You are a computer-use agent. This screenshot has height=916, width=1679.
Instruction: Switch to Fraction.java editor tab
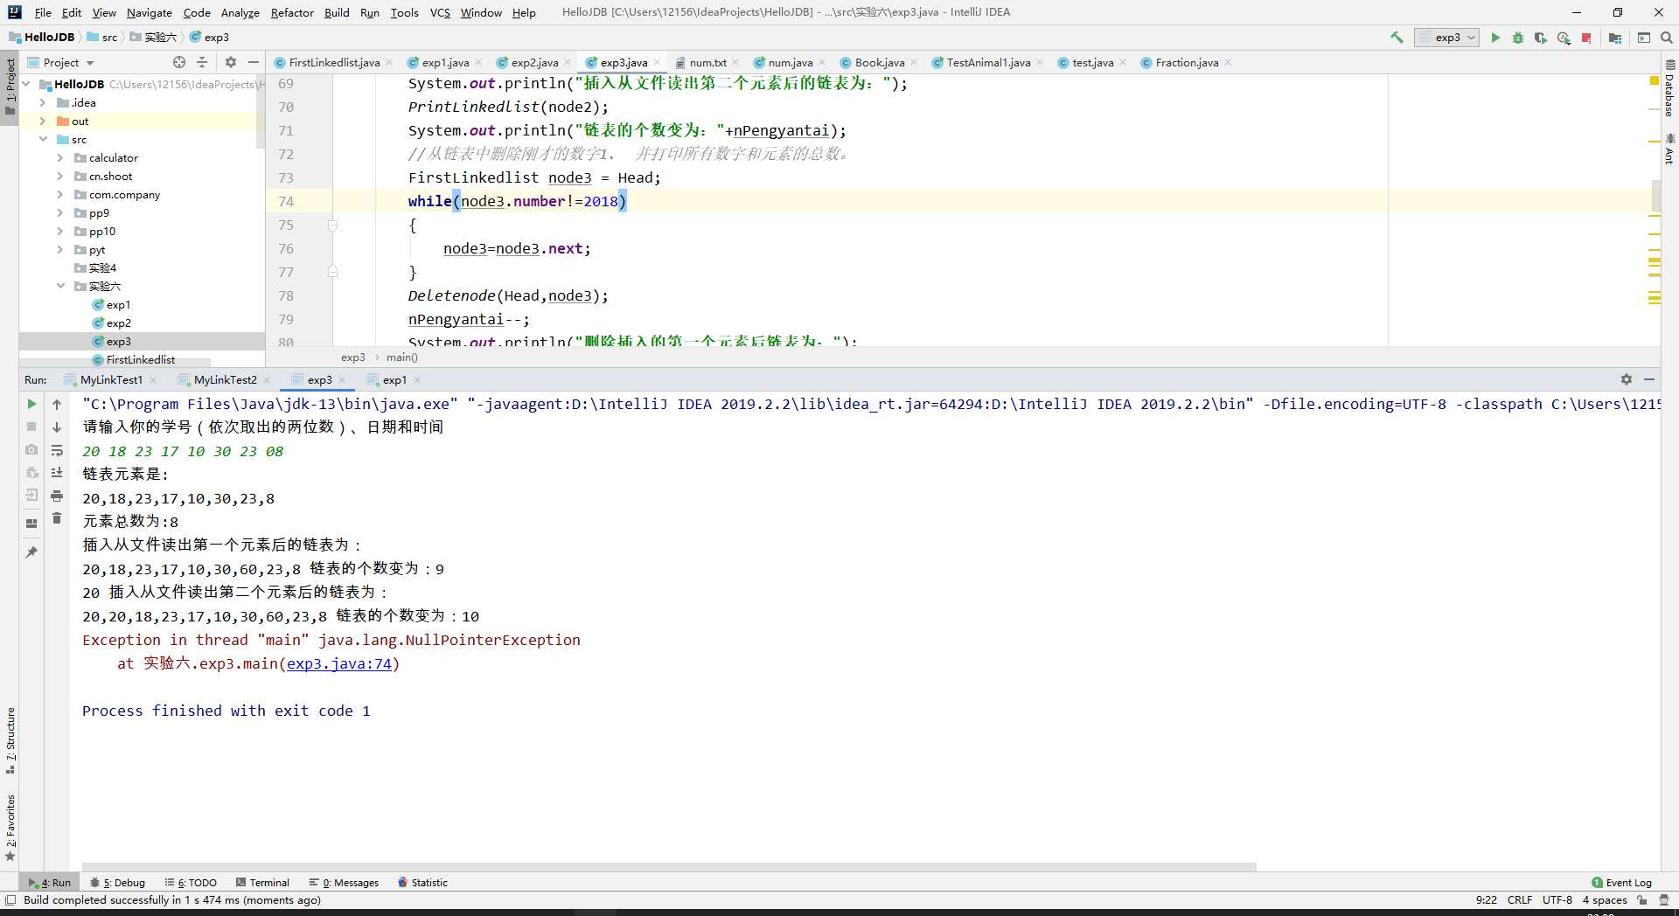pos(1187,62)
